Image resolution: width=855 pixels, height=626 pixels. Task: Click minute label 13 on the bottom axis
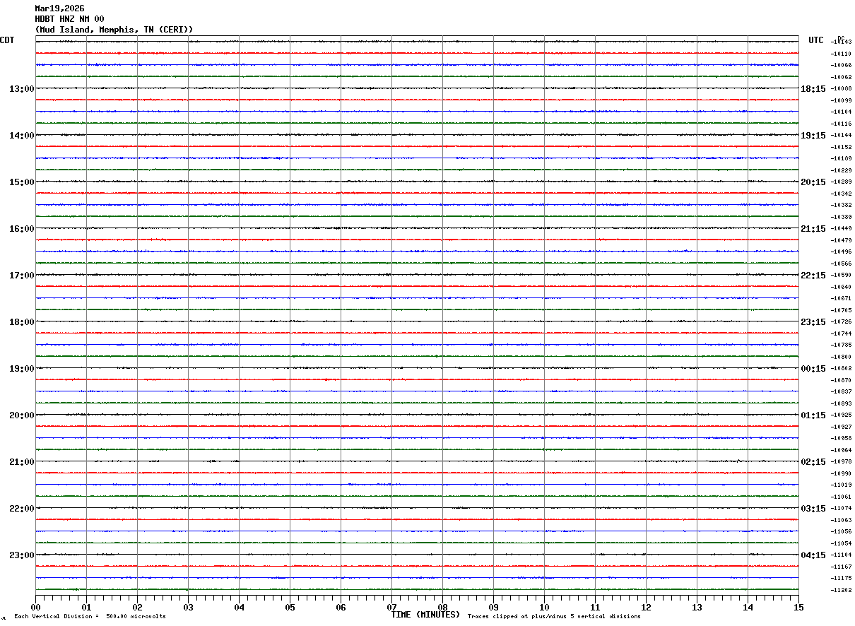pyautogui.click(x=697, y=607)
